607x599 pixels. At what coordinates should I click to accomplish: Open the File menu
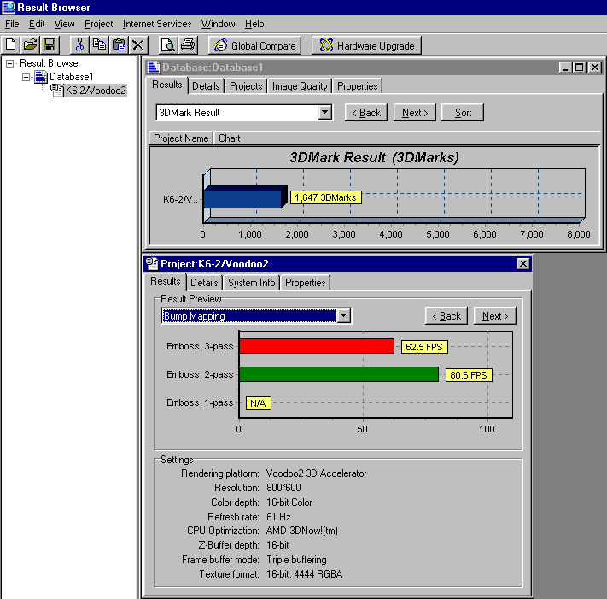[12, 24]
